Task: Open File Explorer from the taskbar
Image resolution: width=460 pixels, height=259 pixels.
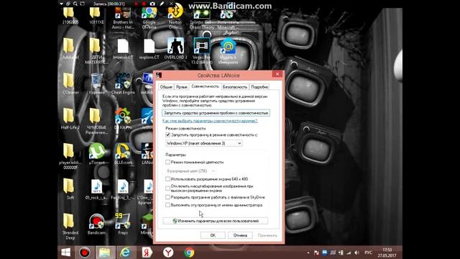Action: (105, 253)
